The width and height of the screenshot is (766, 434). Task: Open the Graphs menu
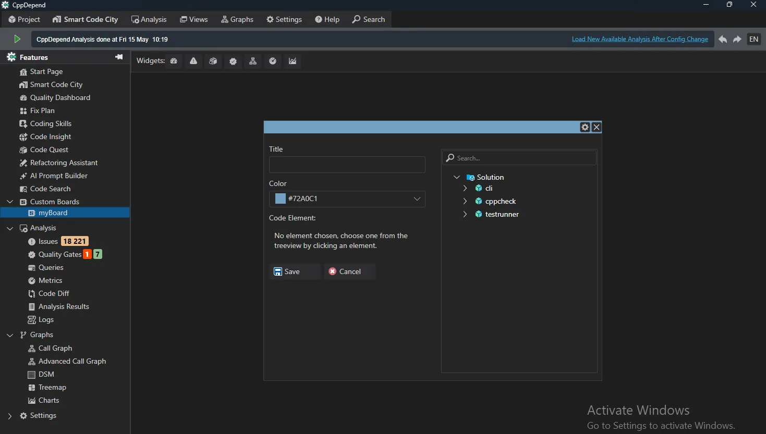[x=237, y=19]
